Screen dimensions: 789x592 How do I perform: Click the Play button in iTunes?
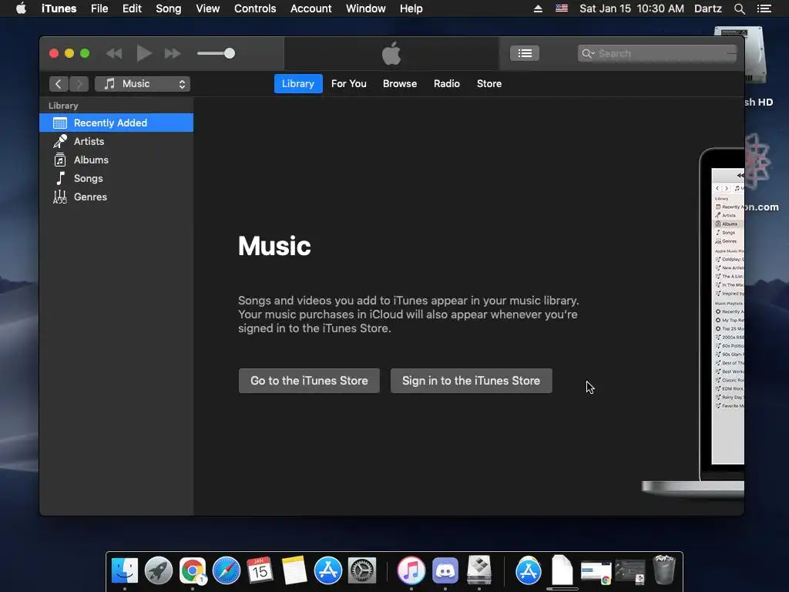click(144, 53)
